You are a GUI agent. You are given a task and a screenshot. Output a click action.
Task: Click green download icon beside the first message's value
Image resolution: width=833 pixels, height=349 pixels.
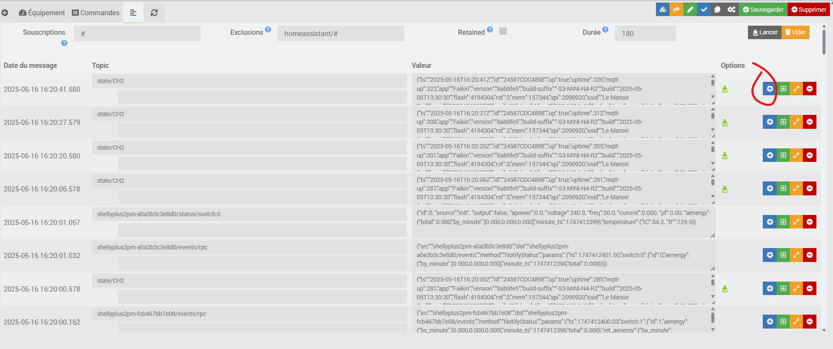[724, 89]
